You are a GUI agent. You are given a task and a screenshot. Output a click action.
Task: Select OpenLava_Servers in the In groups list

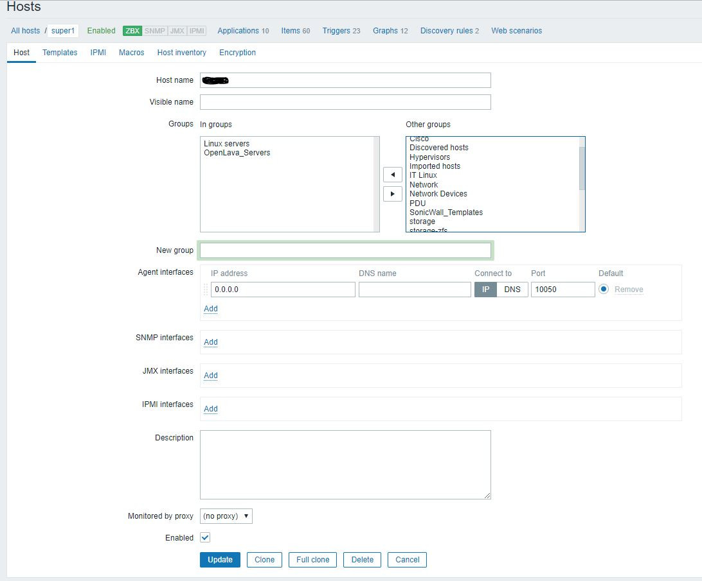(237, 153)
